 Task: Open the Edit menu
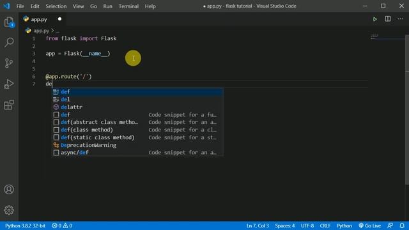[x=35, y=6]
